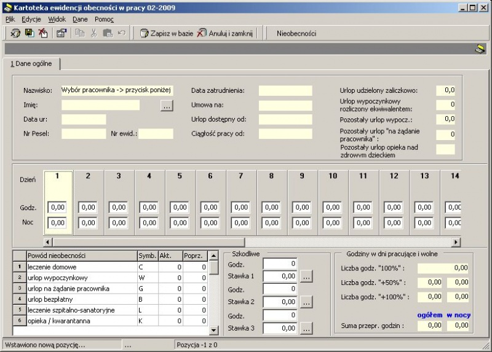Click the Ciągłość pracy od field
The height and width of the screenshot is (352, 492).
point(285,134)
